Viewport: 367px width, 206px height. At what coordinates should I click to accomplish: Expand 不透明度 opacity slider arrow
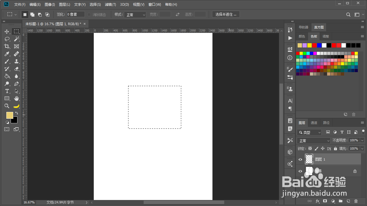click(x=362, y=140)
